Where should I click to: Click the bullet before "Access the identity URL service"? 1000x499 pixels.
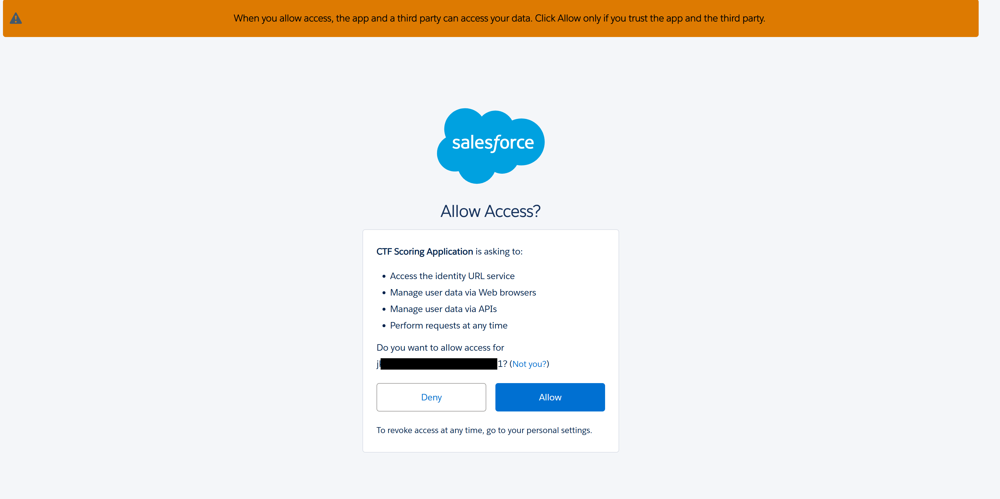(x=384, y=276)
